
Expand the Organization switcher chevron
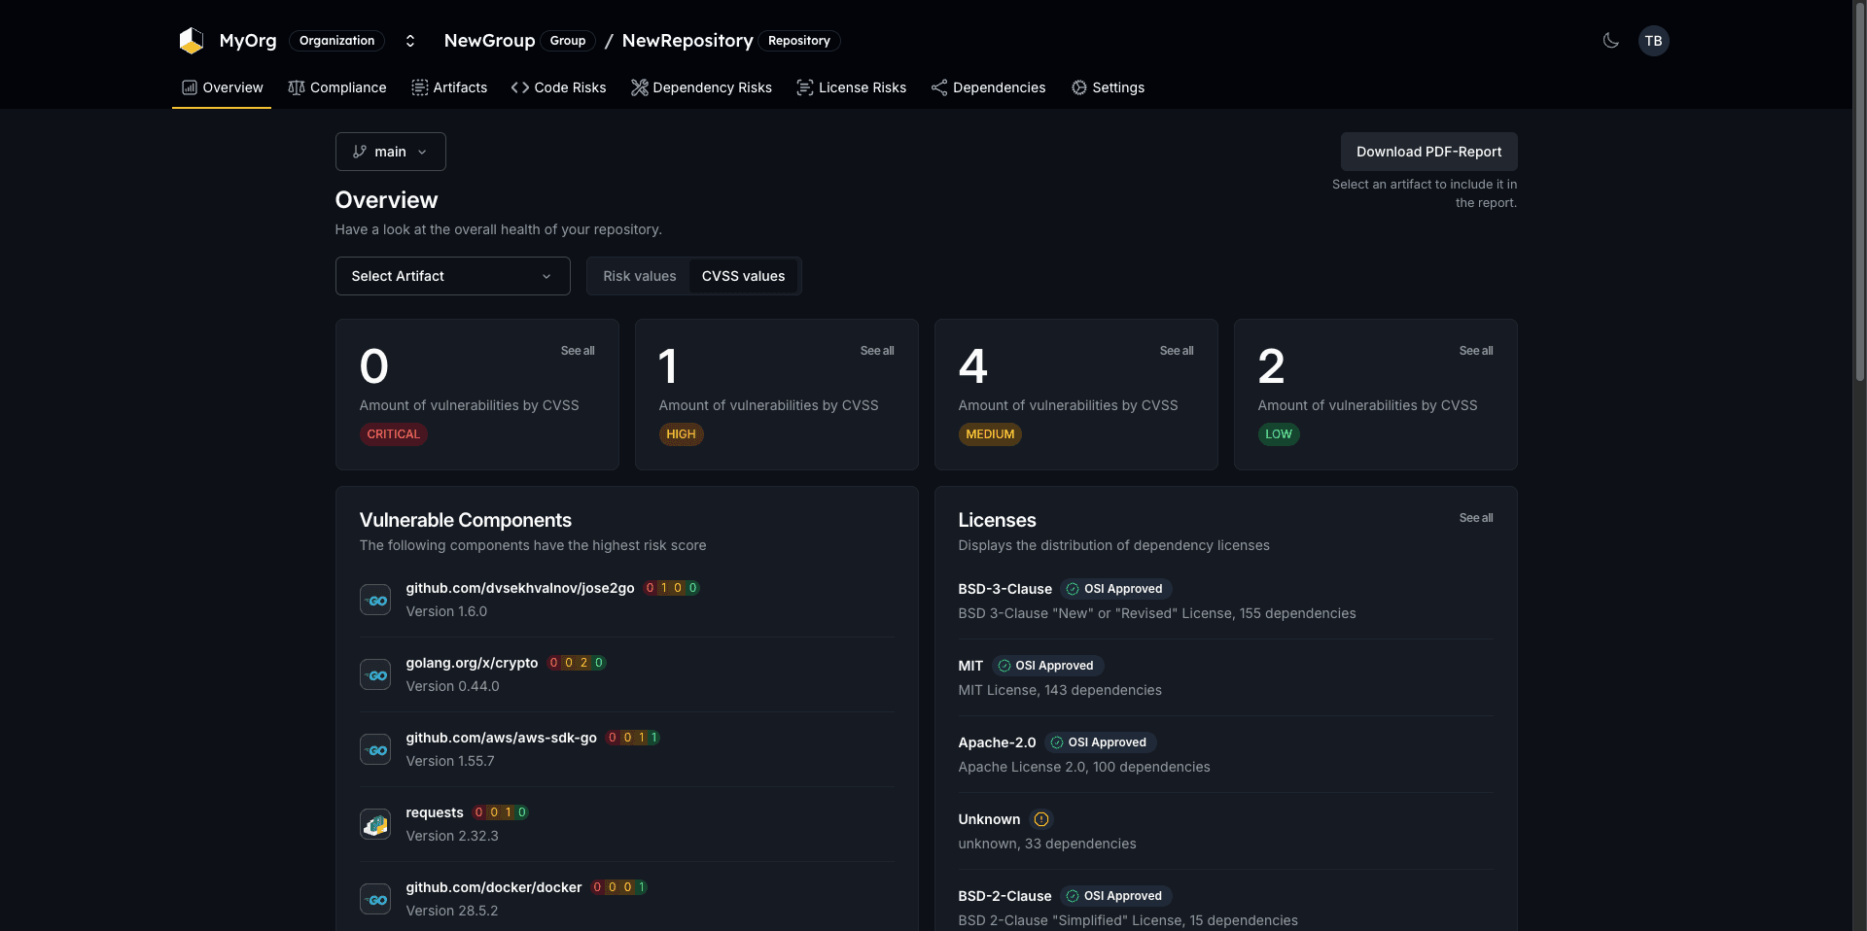click(410, 41)
